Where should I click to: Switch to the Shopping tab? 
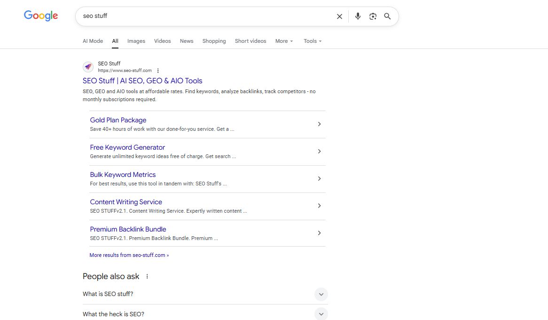click(x=214, y=41)
